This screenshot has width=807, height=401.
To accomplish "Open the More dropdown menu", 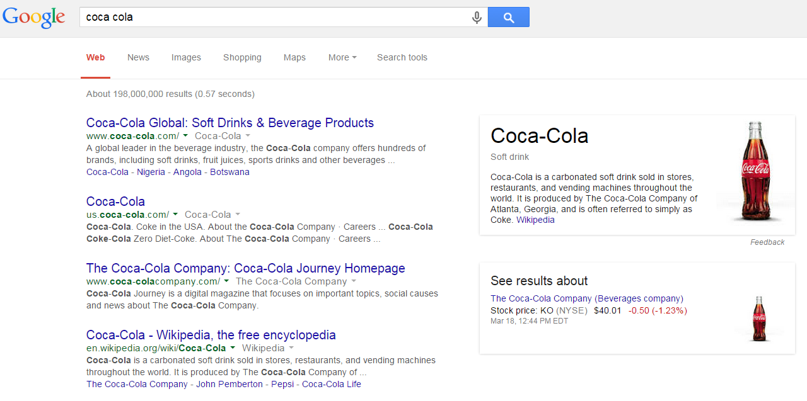I will coord(342,57).
